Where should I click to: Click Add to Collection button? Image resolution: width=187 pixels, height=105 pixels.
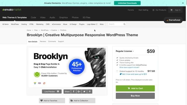82,101
